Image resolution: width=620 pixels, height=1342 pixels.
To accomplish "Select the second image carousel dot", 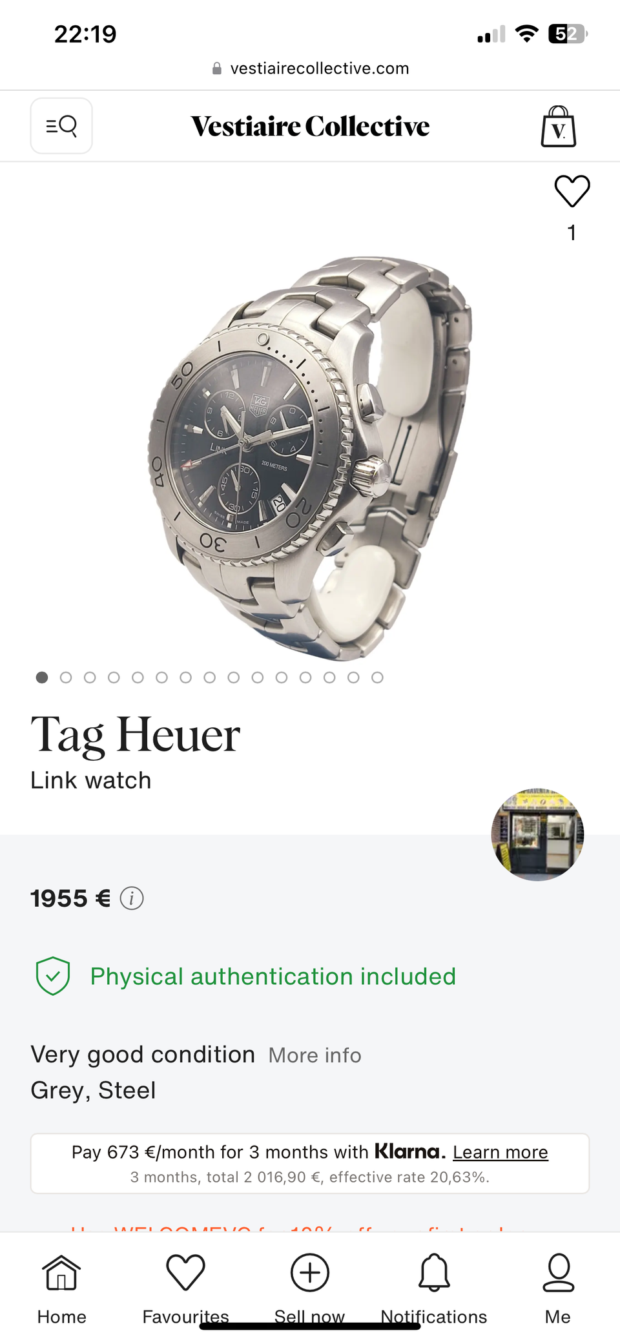I will tap(66, 677).
